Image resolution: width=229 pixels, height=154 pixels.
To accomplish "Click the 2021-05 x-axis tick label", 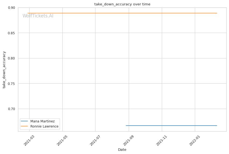I will point(62,140).
